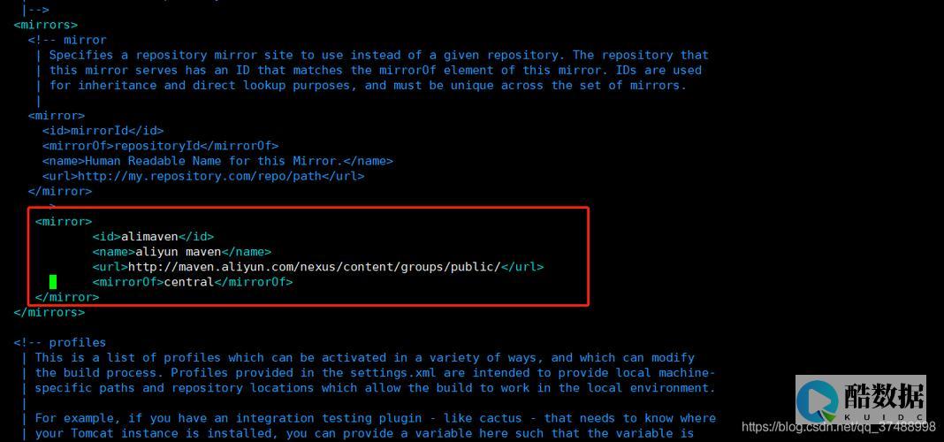Click the '<!-- profiles' comment line
Image resolution: width=944 pixels, height=442 pixels.
(59, 342)
